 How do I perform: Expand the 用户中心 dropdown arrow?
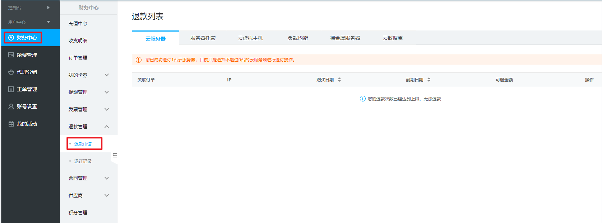48,22
